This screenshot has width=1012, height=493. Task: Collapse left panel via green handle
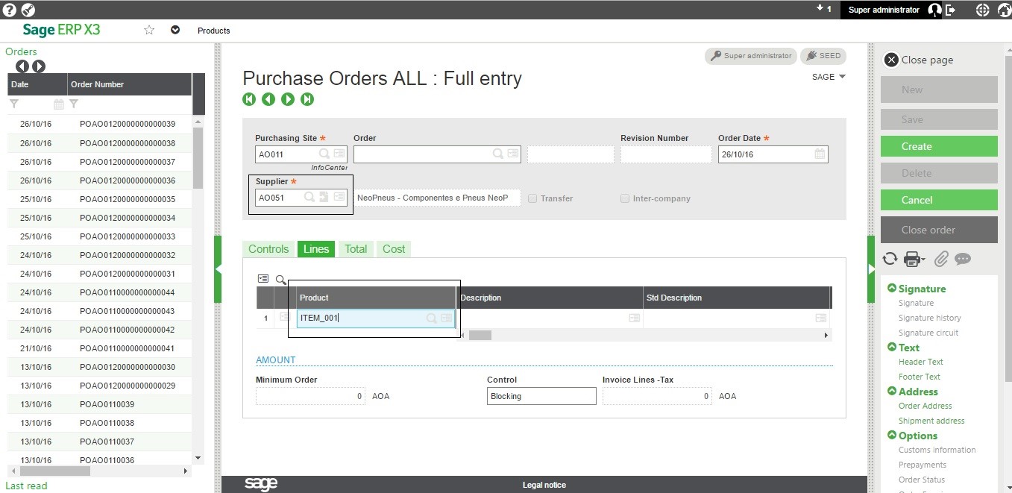point(218,269)
